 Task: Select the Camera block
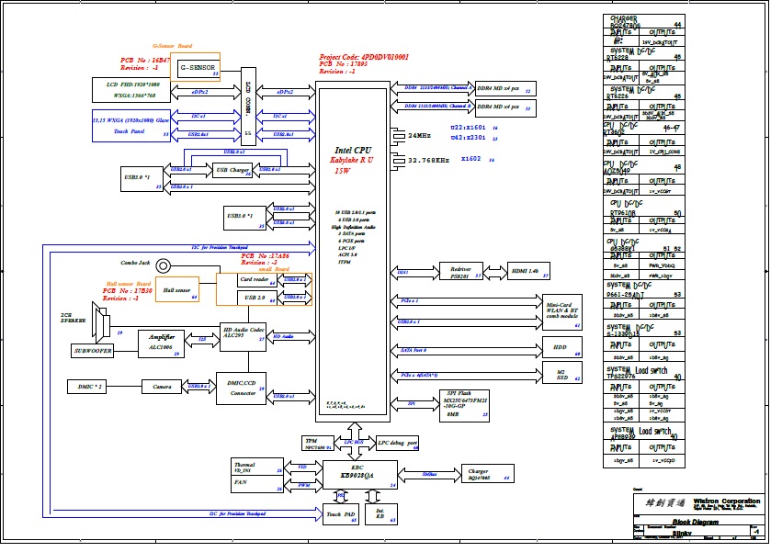tap(163, 387)
